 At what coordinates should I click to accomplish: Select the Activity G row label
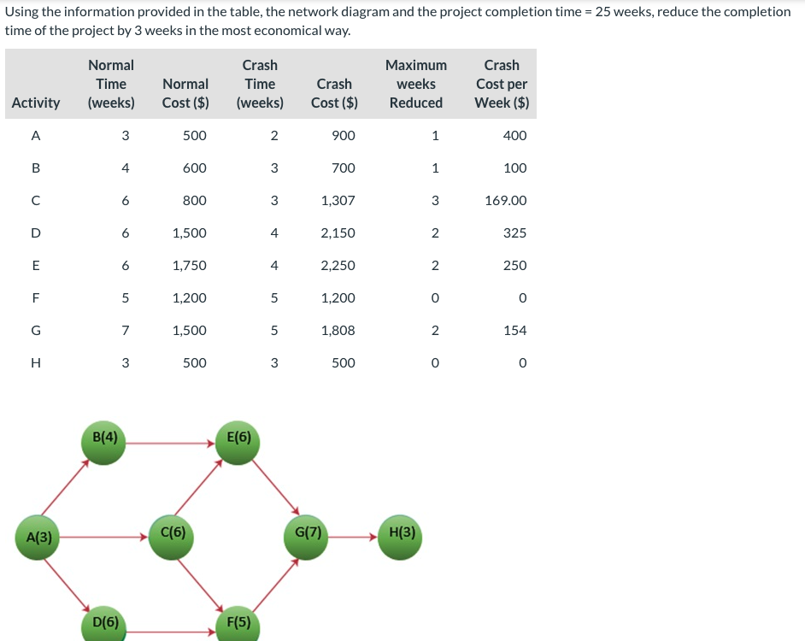(x=35, y=330)
